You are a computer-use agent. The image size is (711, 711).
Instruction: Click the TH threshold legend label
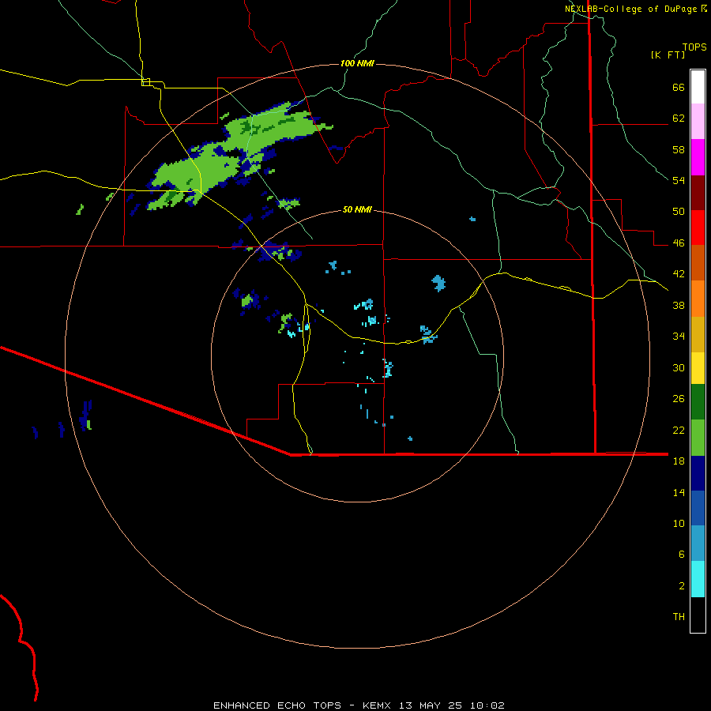[x=679, y=617]
